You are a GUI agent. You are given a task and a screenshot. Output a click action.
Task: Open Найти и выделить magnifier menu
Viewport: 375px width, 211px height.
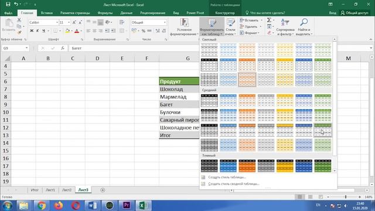click(304, 27)
